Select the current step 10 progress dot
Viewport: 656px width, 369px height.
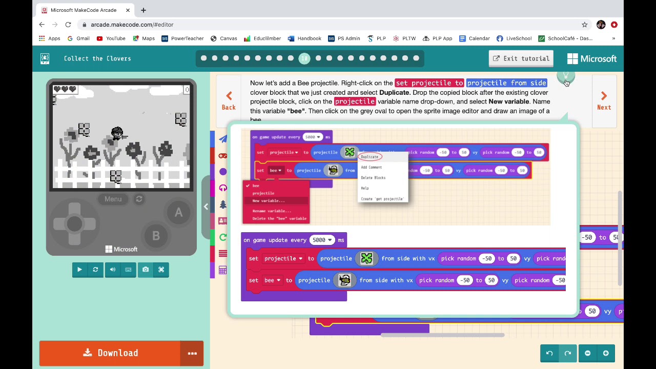tap(304, 58)
